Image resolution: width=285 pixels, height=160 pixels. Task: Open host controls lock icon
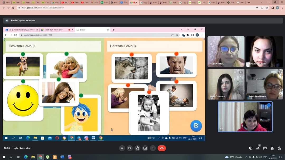coord(279,148)
